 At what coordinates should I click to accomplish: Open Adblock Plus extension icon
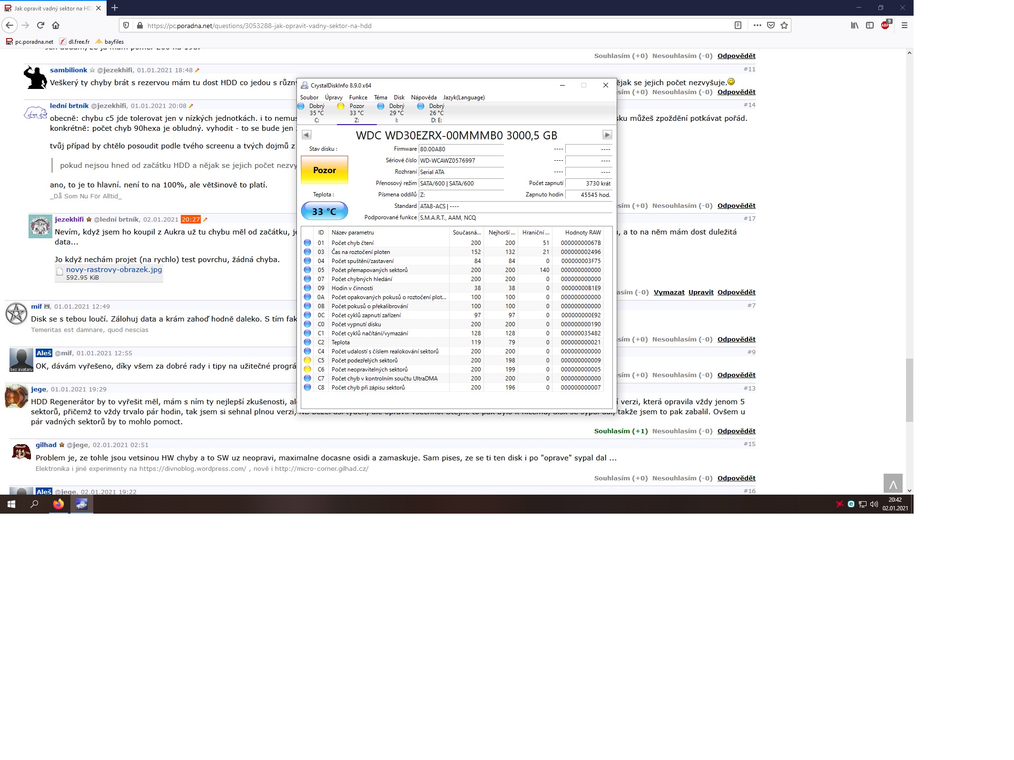(885, 25)
